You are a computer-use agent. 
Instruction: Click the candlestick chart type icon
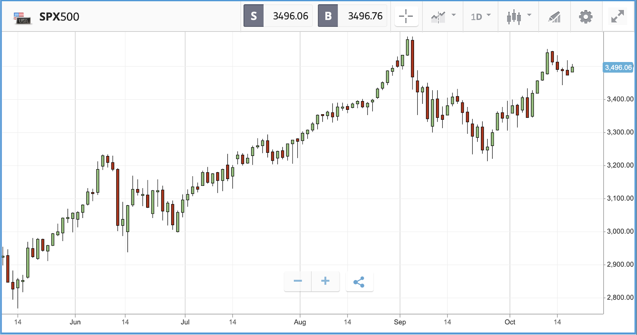(514, 17)
